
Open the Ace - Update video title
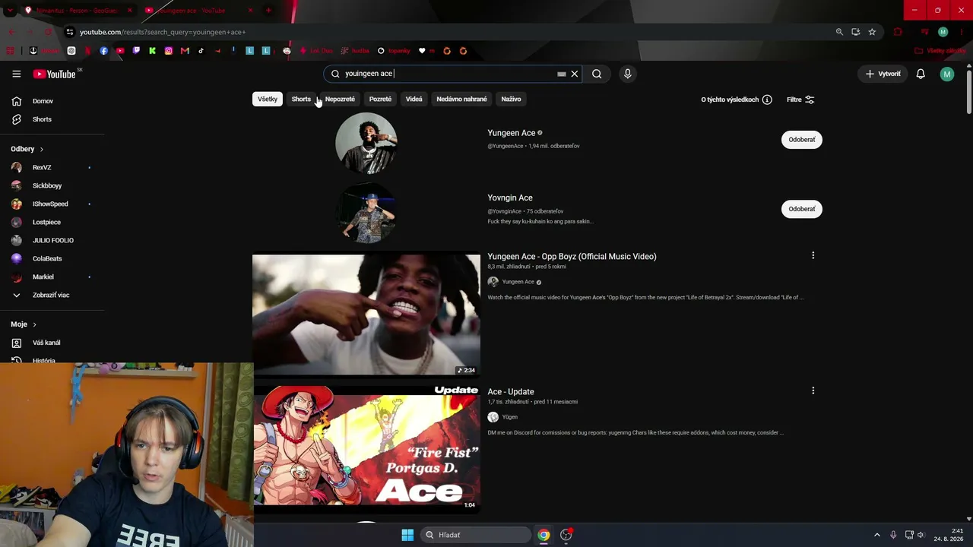[511, 392]
